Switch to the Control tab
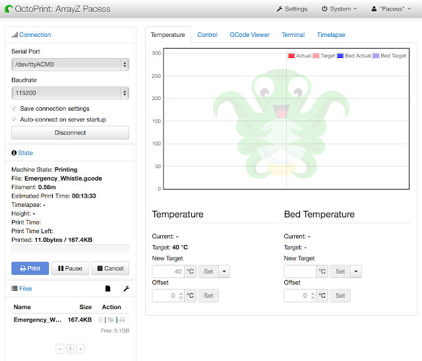 pyautogui.click(x=207, y=35)
